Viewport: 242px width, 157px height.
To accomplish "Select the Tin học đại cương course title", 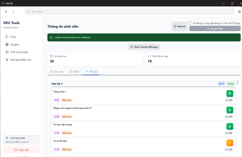I will pos(63,125).
